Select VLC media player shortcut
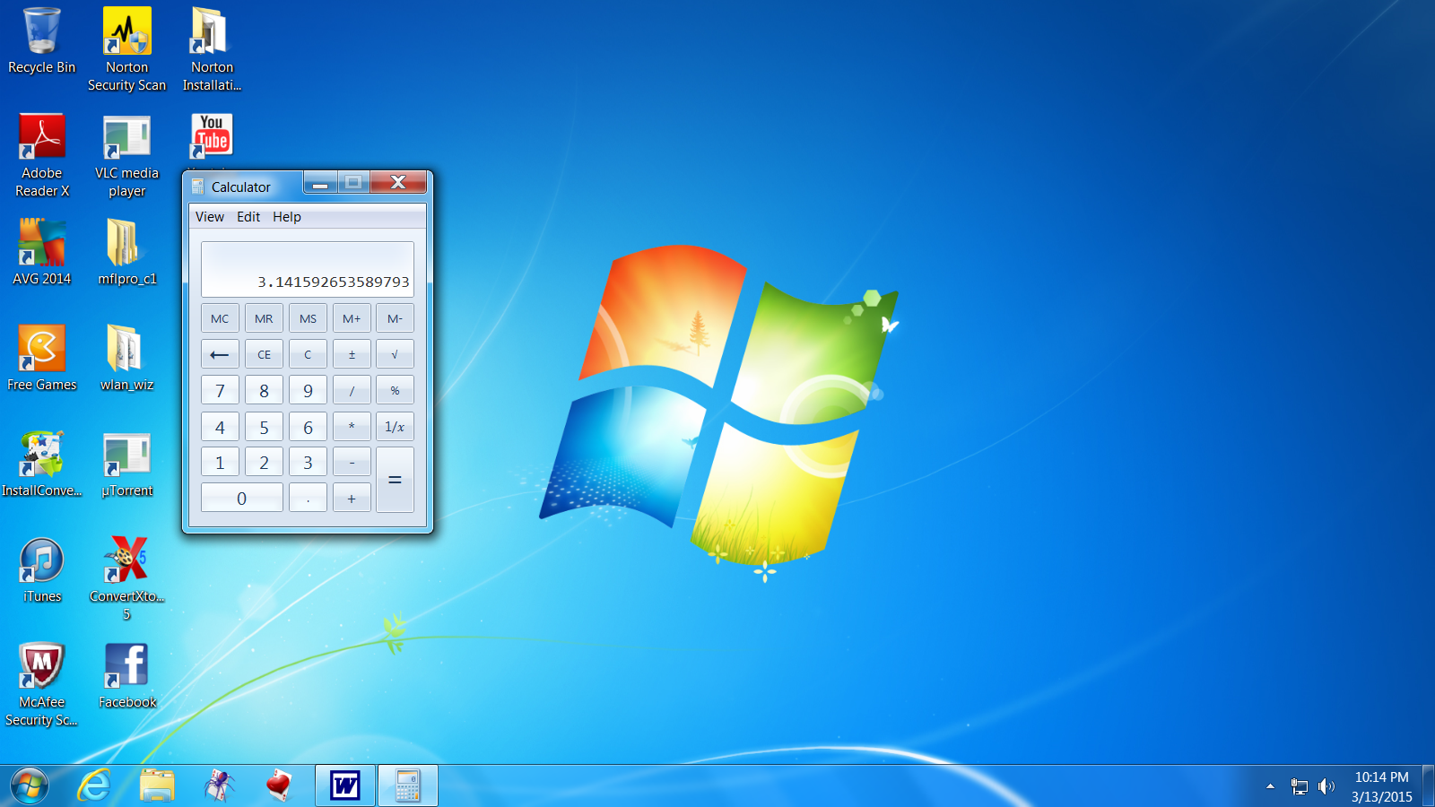 click(x=126, y=155)
